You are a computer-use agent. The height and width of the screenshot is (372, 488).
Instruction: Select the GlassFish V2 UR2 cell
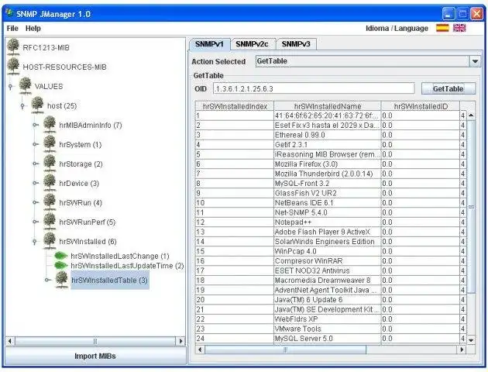(x=327, y=193)
